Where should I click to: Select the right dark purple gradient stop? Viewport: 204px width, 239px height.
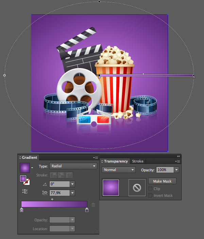pyautogui.click(x=87, y=210)
